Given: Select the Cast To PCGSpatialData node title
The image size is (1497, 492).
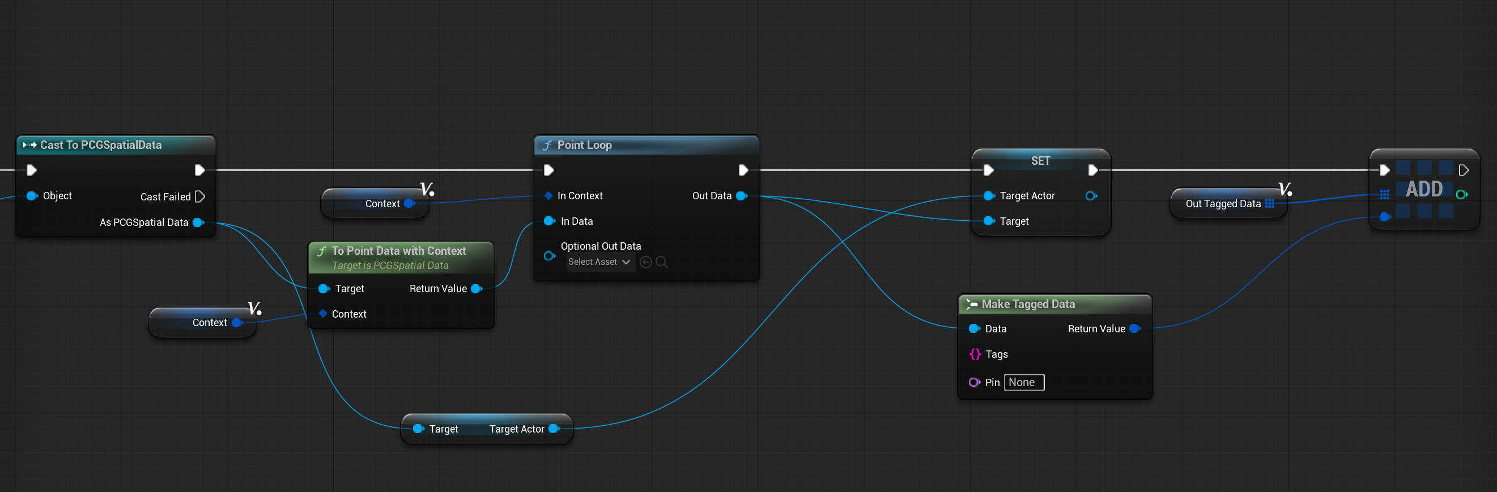Looking at the screenshot, I should pyautogui.click(x=100, y=145).
